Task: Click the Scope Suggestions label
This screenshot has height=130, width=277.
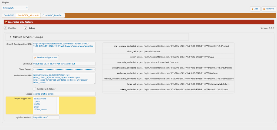Action: 23,98
